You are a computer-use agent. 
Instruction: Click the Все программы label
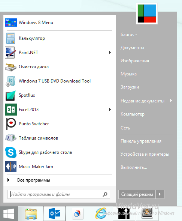(34, 180)
